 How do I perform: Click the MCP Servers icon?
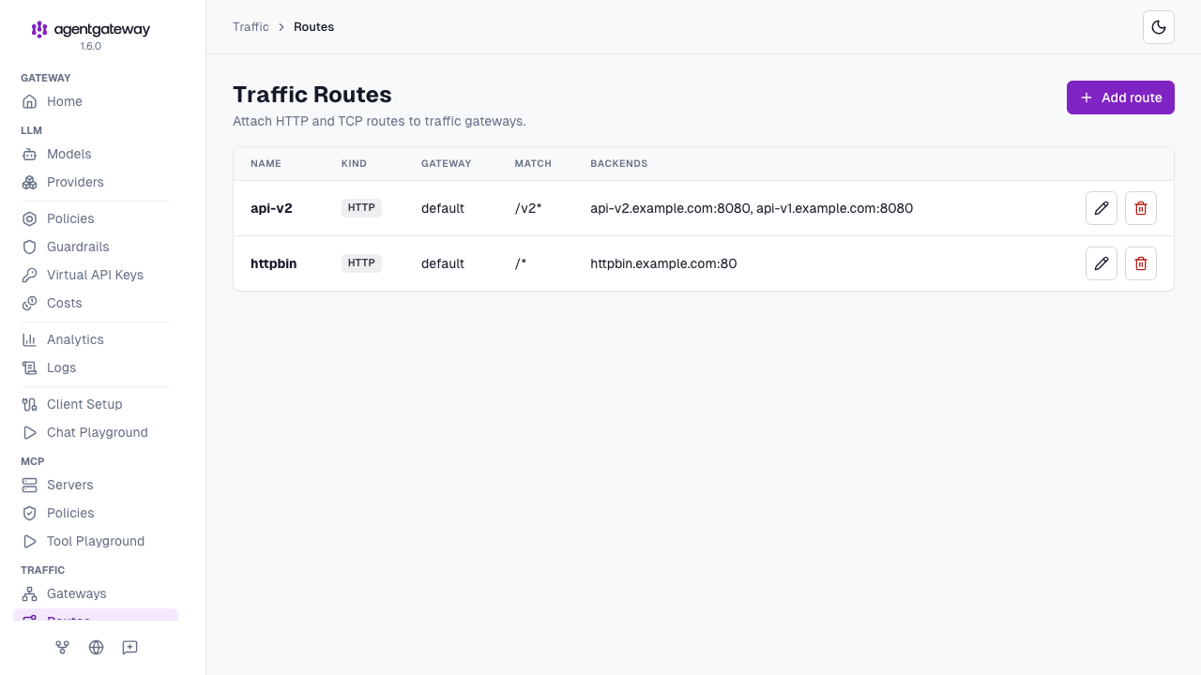click(x=30, y=485)
